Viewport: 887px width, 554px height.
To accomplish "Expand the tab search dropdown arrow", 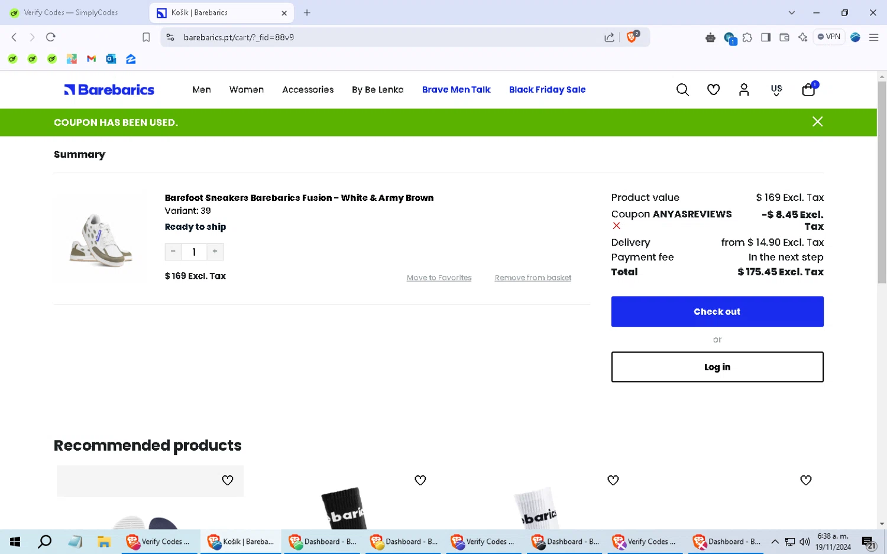I will 792,12.
